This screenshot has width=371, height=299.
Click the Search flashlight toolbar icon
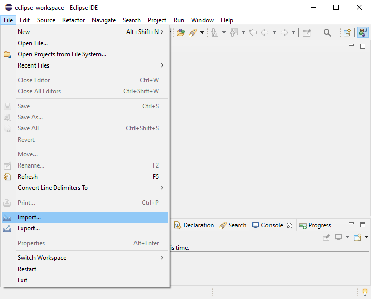coord(193,33)
